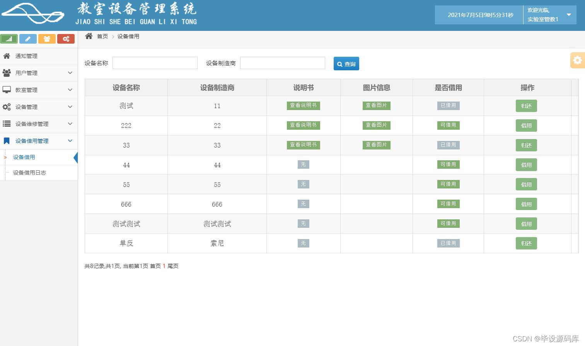Click the 设备名称 column header
585x346 pixels.
point(126,88)
